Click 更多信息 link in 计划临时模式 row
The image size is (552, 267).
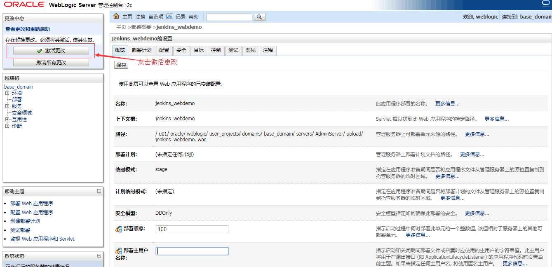[x=452, y=198]
